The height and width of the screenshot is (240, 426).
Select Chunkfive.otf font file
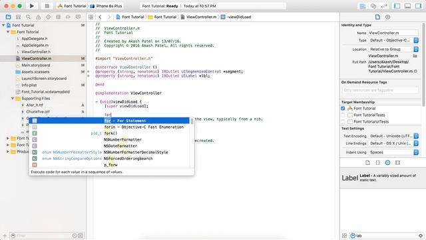click(x=38, y=111)
